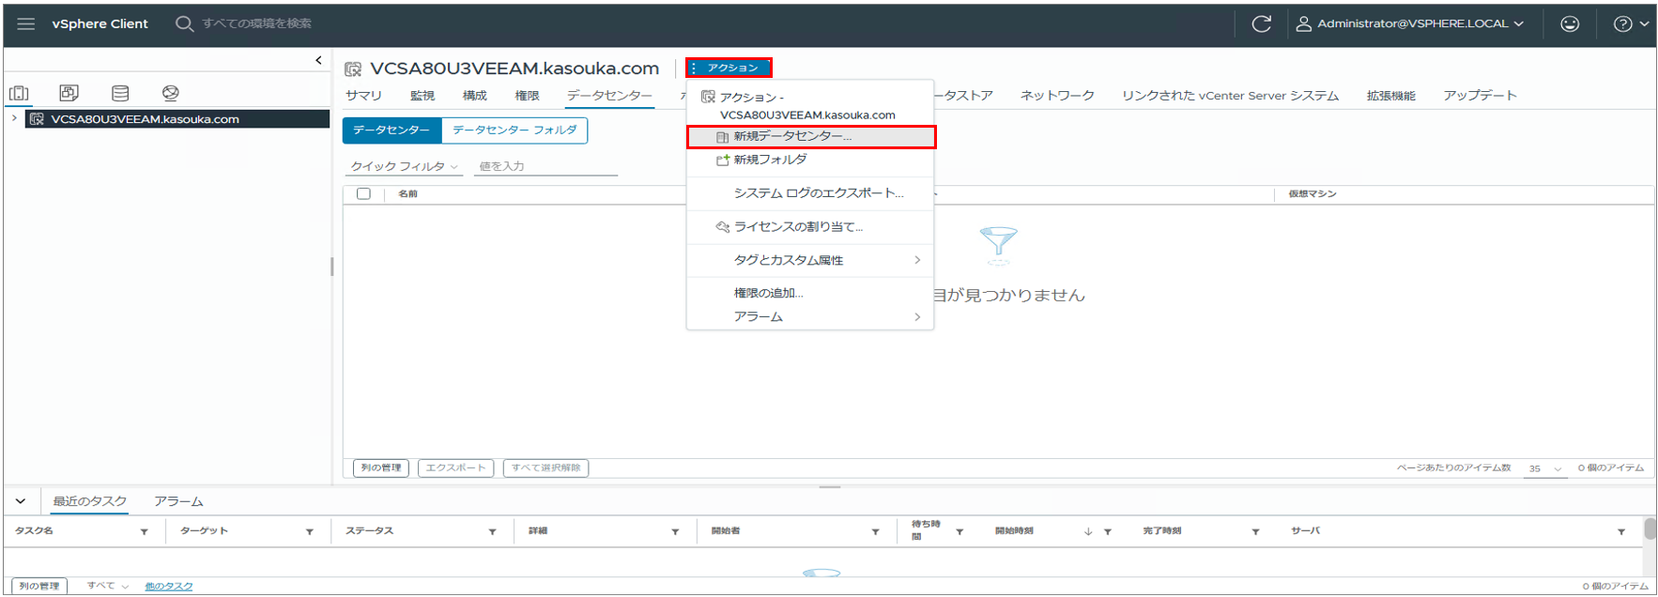Screen dimensions: 1658x597
Task: Switch to Storage inventory view
Action: 120,93
